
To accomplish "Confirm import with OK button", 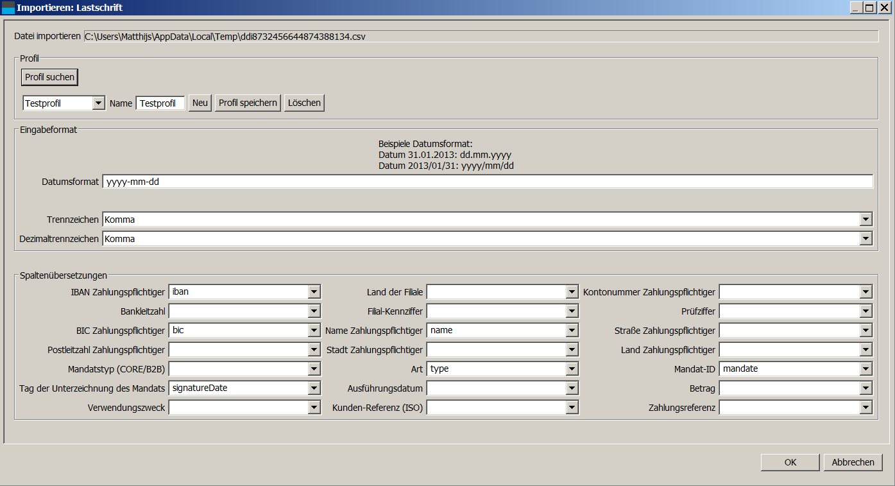I will click(790, 462).
